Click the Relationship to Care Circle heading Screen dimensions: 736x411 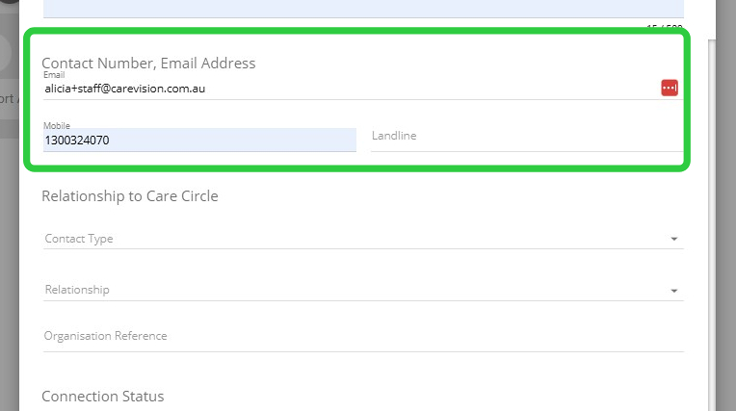[130, 196]
